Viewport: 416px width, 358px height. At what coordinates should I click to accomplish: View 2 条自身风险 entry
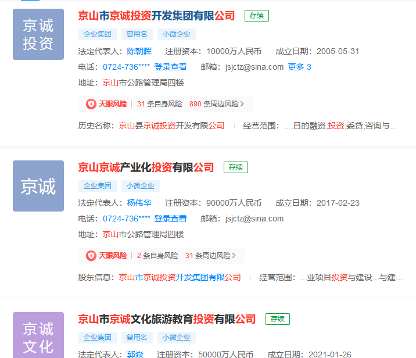tap(157, 256)
